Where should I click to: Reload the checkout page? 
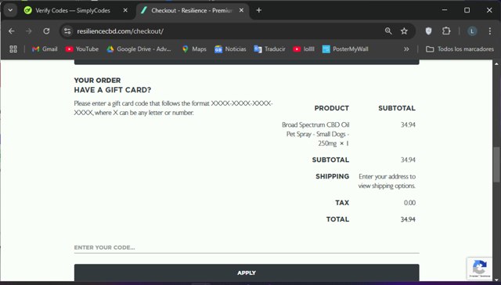[46, 31]
